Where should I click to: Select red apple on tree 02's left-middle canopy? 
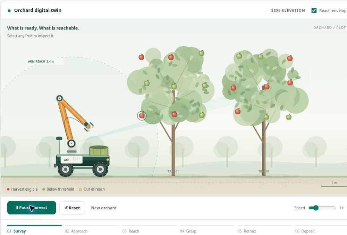pyautogui.click(x=234, y=88)
